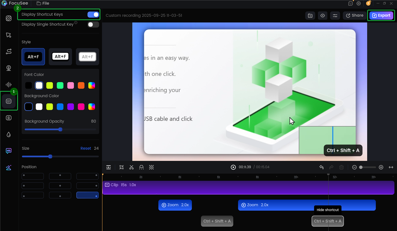The width and height of the screenshot is (397, 231).
Task: Open the File menu
Action: pos(43,3)
